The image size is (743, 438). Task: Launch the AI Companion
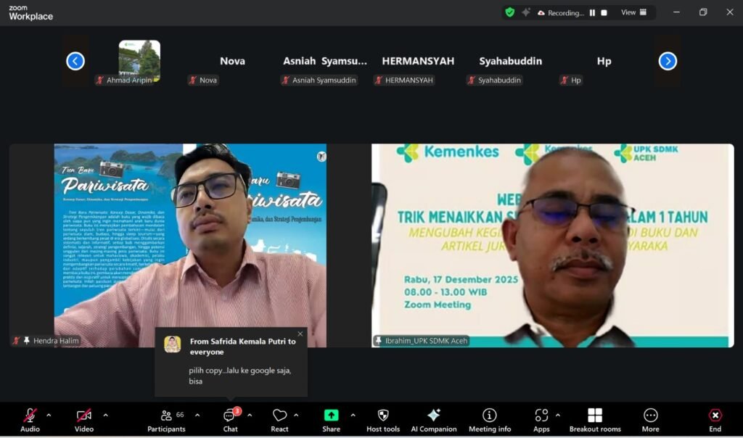pyautogui.click(x=433, y=419)
